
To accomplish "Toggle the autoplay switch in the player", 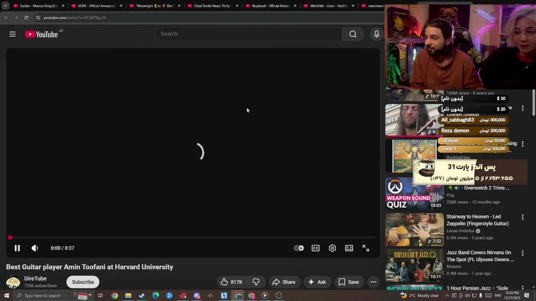I will pos(299,248).
